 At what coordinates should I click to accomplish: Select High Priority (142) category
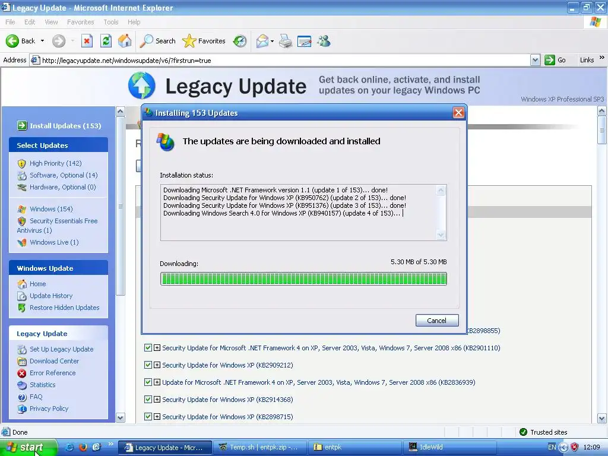tap(55, 163)
